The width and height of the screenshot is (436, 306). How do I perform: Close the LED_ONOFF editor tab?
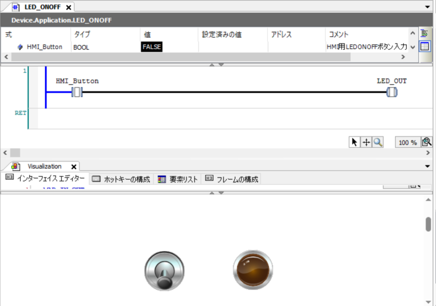point(69,7)
